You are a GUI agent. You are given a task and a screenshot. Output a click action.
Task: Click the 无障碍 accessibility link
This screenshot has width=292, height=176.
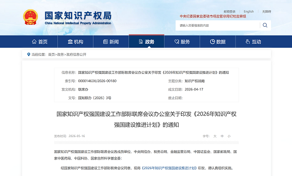click(x=267, y=12)
